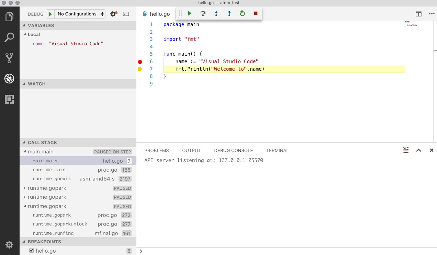Screen dimensions: 437x255
Task: Collapse the WATCH section
Action: pos(78,84)
